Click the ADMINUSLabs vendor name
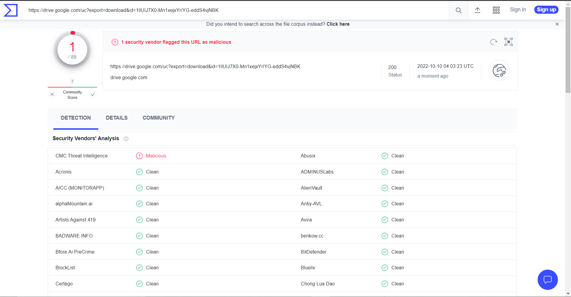Viewport: 571px width, 297px height. 317,172
